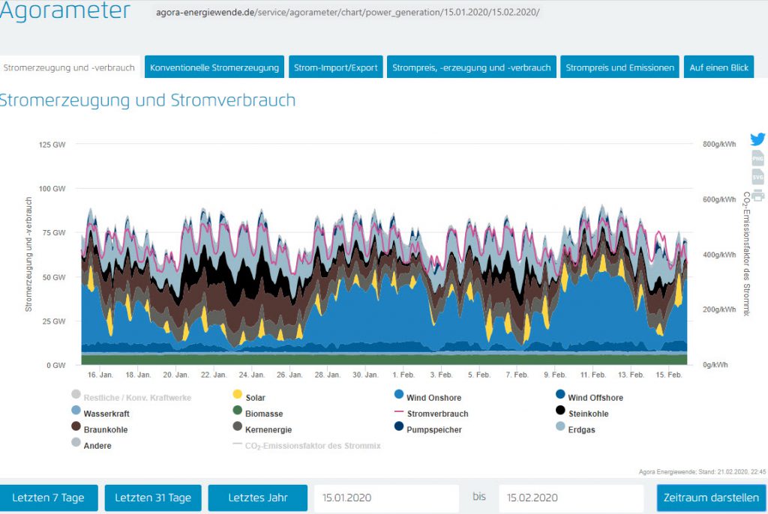Click the Biomasse green legend dot
This screenshot has height=514, width=768.
(238, 411)
